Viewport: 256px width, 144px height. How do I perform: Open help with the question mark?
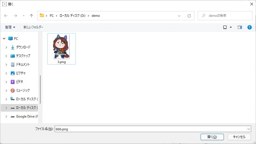pyautogui.click(x=250, y=27)
